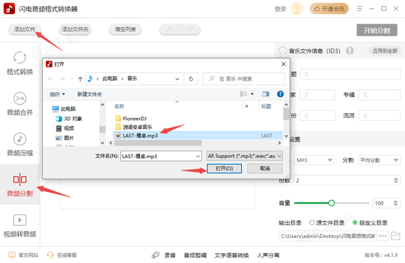Image resolution: width=405 pixels, height=263 pixels.
Task: Click the volume value 100 stepper
Action: [396, 203]
